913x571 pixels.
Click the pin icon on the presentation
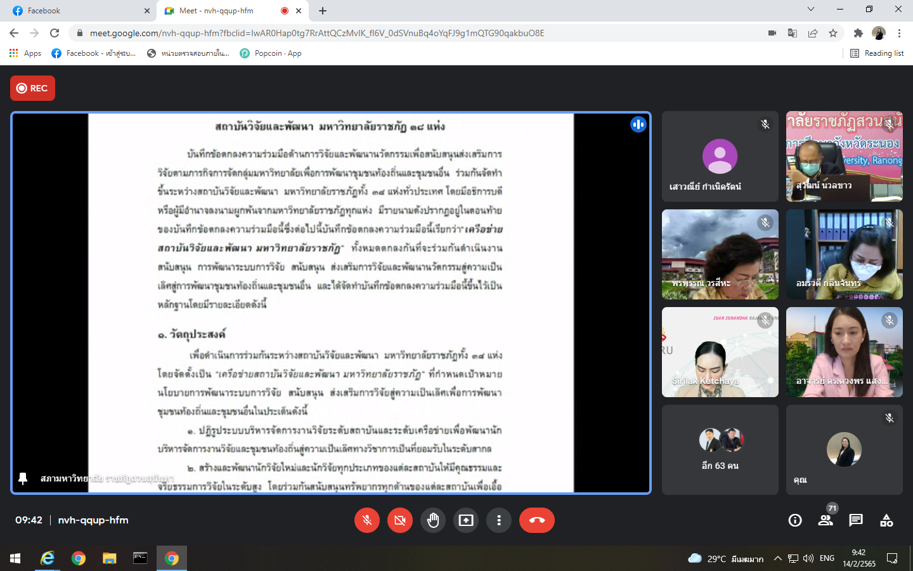tap(23, 478)
